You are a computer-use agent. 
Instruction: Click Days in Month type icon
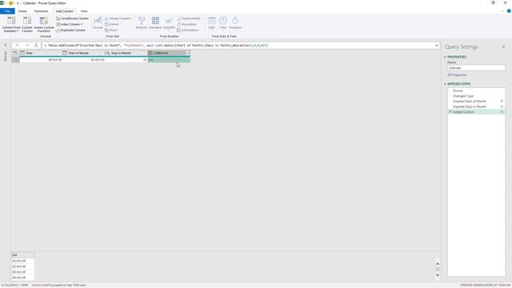[108, 53]
